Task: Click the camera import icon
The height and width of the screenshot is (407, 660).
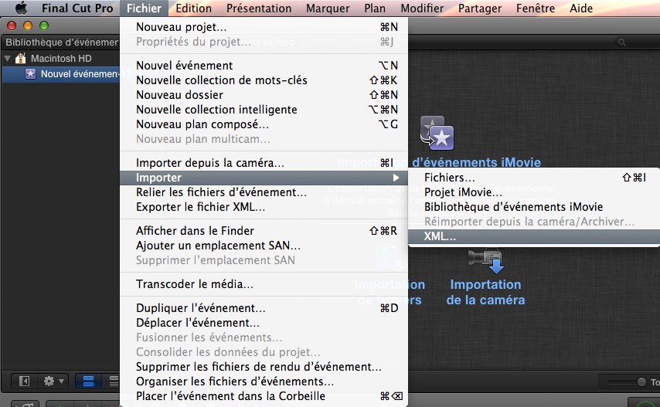Action: pyautogui.click(x=486, y=261)
